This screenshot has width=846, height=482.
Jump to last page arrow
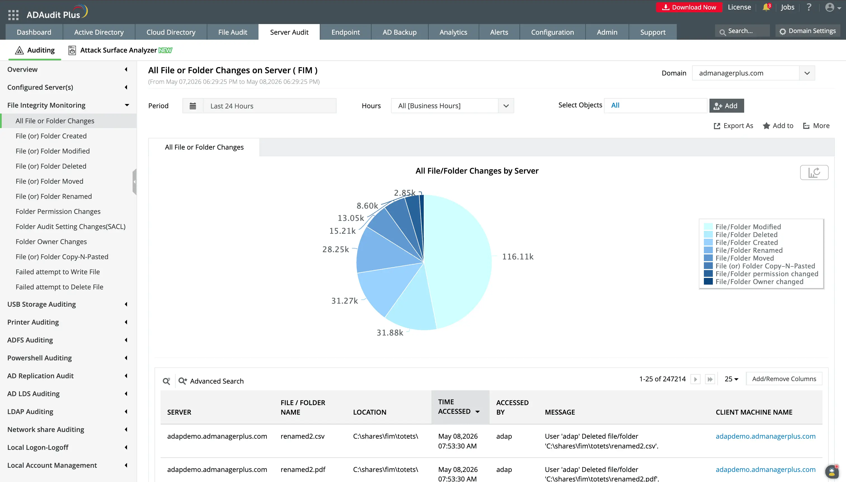click(710, 379)
